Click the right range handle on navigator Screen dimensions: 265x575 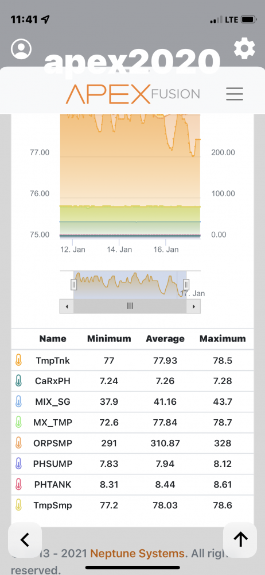(x=186, y=285)
